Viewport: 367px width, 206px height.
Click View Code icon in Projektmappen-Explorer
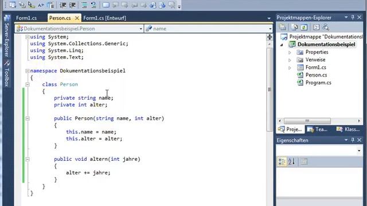click(x=316, y=27)
